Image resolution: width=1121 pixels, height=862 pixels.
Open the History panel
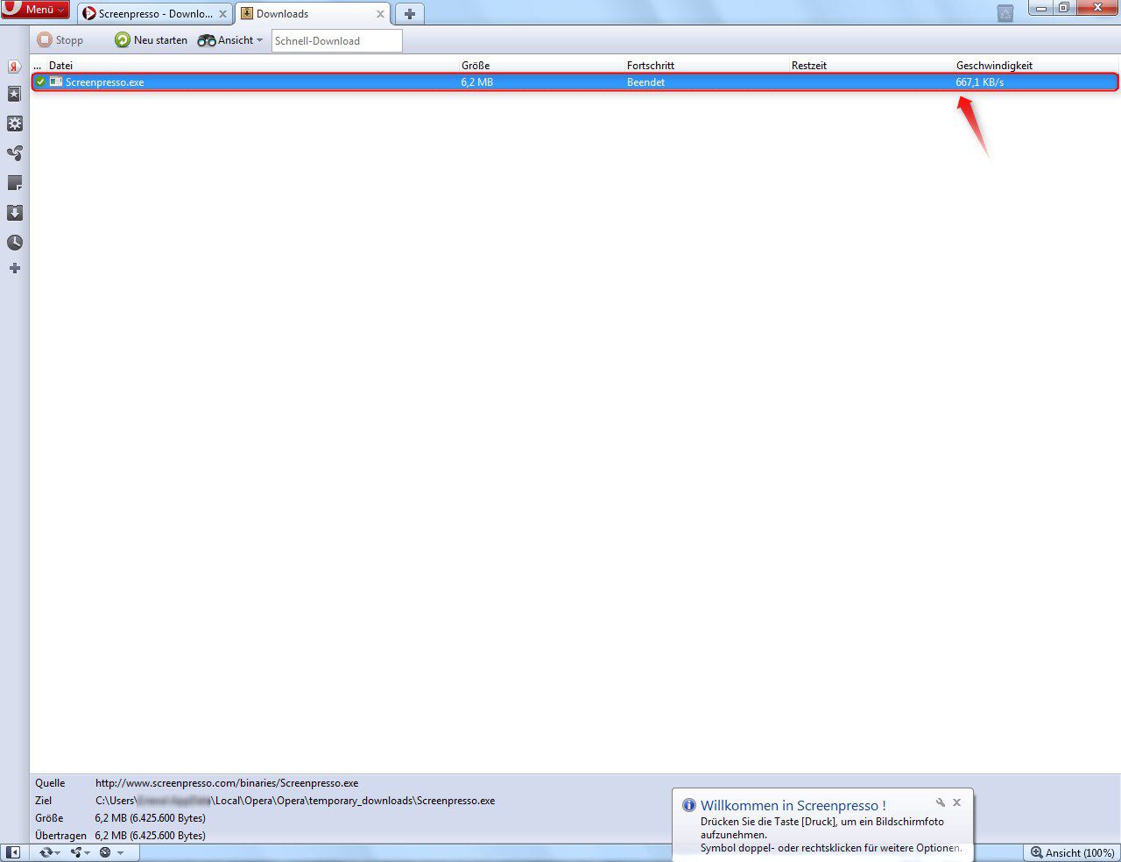(x=14, y=243)
